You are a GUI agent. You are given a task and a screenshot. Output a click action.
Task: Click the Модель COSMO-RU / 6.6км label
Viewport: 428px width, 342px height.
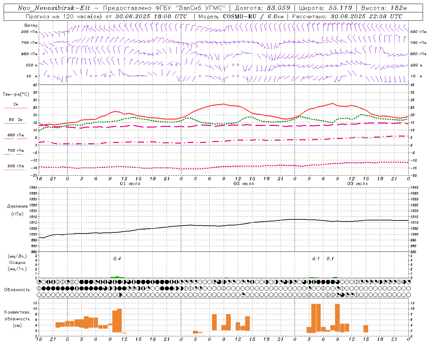coord(241,16)
